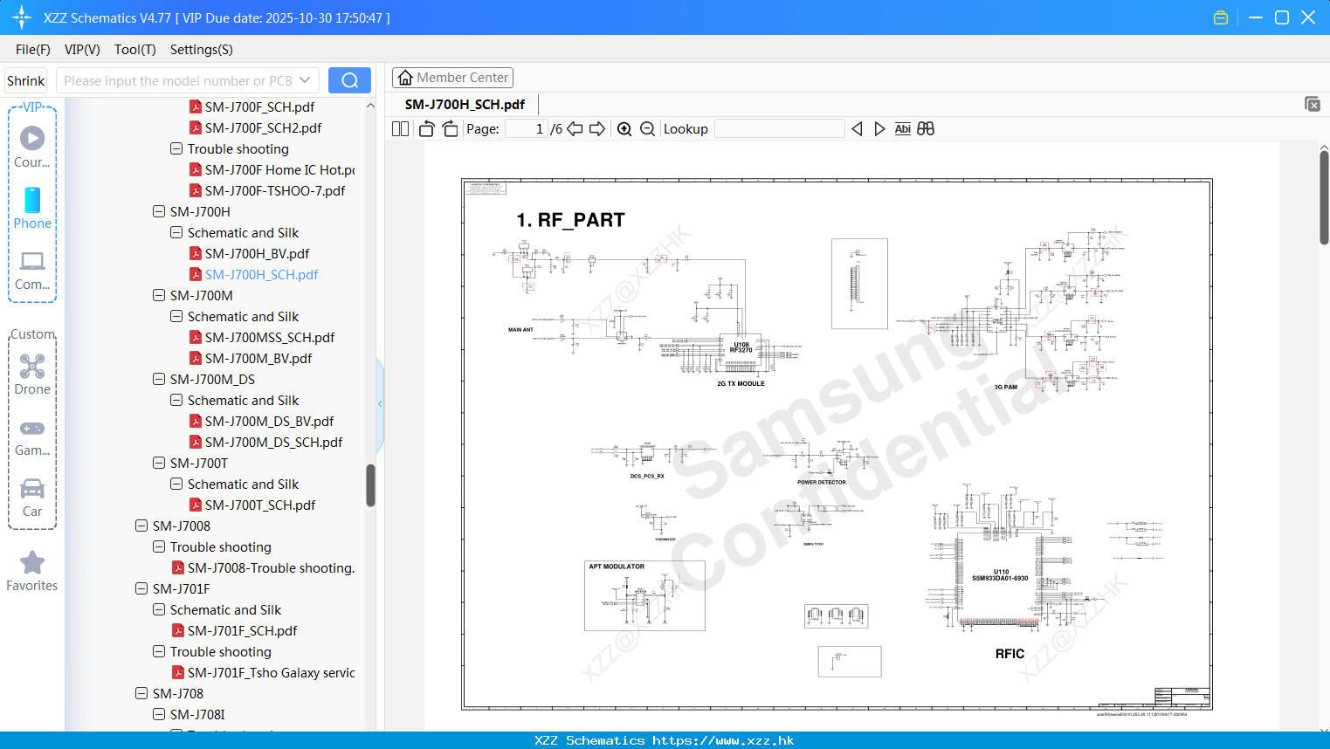Go to next page arrow
Viewport: 1330px width, 749px height.
pos(597,129)
